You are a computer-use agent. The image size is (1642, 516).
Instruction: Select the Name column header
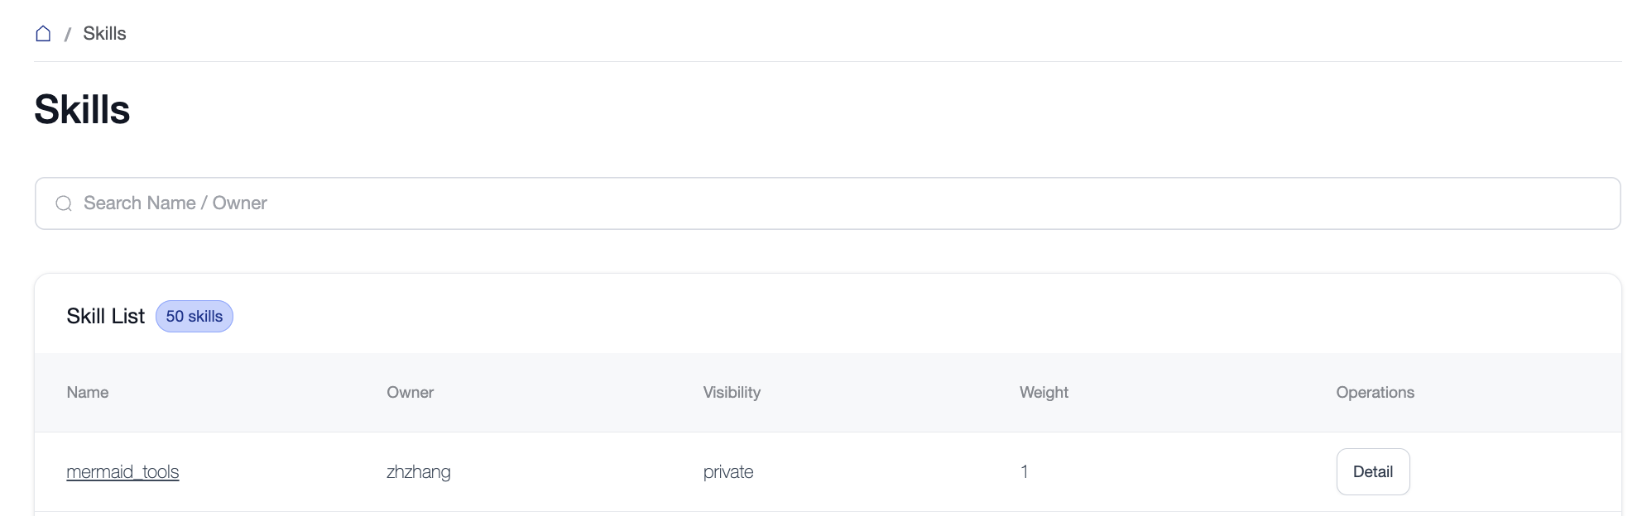click(x=88, y=393)
